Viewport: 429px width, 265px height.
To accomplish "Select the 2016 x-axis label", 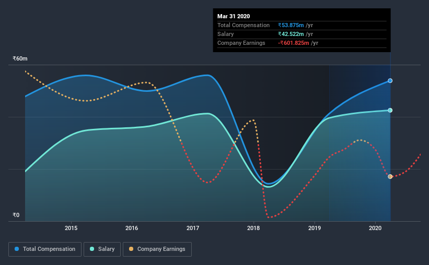I will 132,228.
